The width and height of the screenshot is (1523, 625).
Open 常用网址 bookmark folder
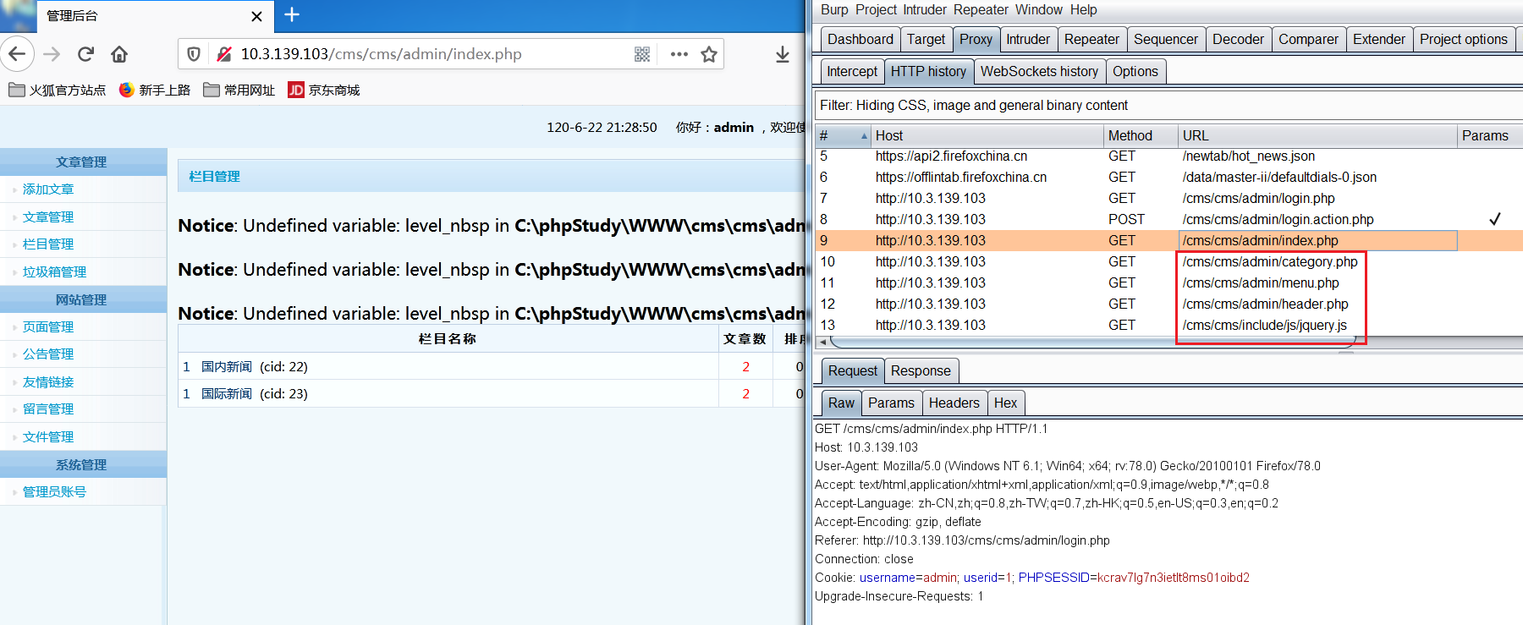(239, 90)
